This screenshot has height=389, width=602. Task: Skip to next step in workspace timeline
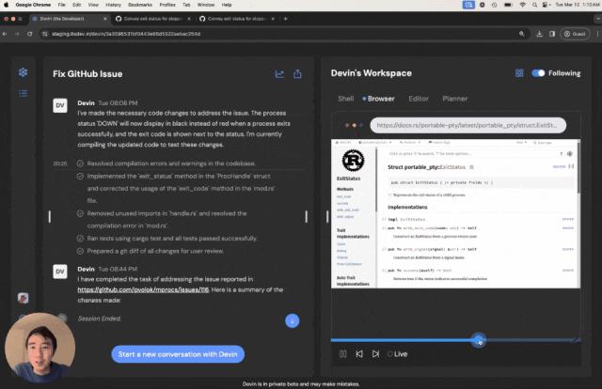(x=375, y=353)
